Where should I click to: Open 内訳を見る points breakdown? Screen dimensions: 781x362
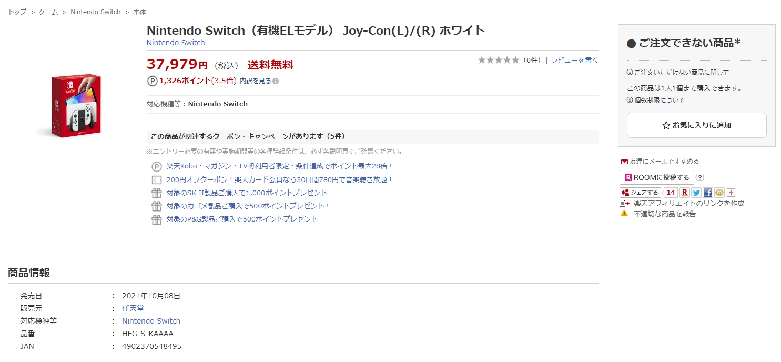pos(256,81)
